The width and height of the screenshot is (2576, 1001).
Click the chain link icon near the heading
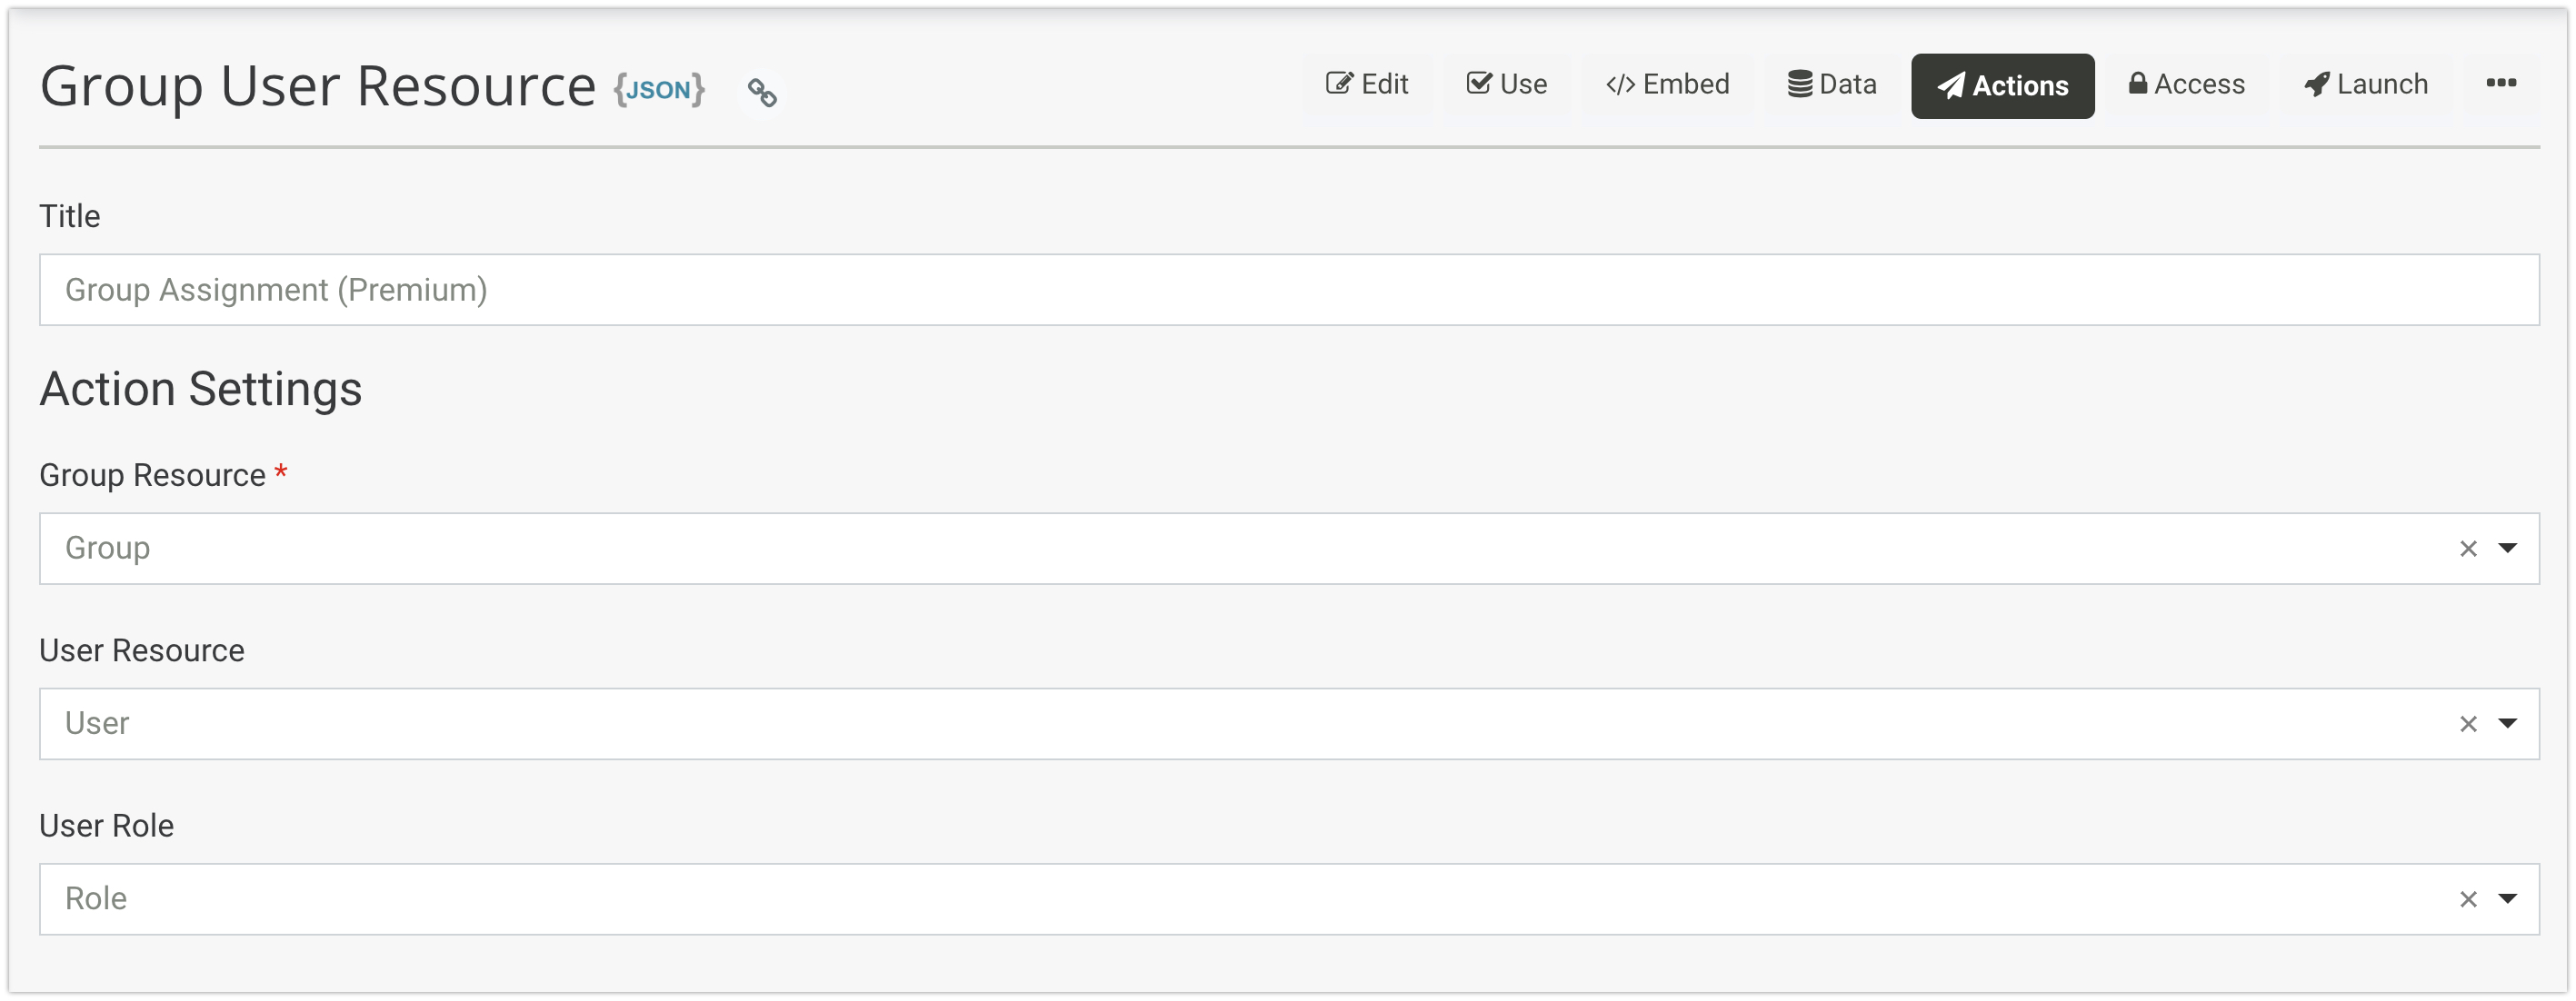(x=762, y=93)
